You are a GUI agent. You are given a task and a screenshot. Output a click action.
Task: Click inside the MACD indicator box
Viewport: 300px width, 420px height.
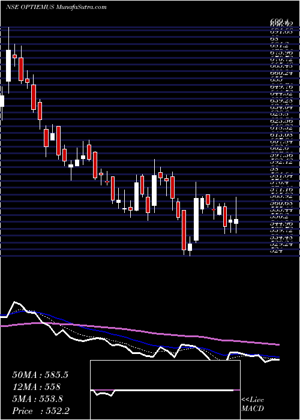tap(165, 390)
